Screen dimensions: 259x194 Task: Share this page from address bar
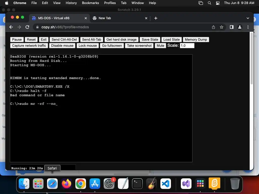click(x=213, y=27)
